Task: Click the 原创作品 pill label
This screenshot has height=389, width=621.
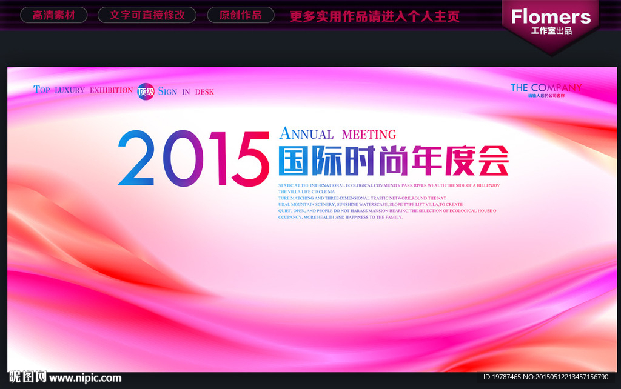Action: coord(241,15)
